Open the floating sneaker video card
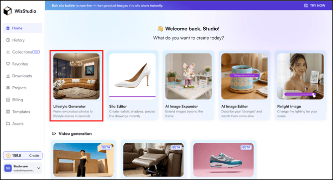The width and height of the screenshot is (333, 180). (x=224, y=160)
